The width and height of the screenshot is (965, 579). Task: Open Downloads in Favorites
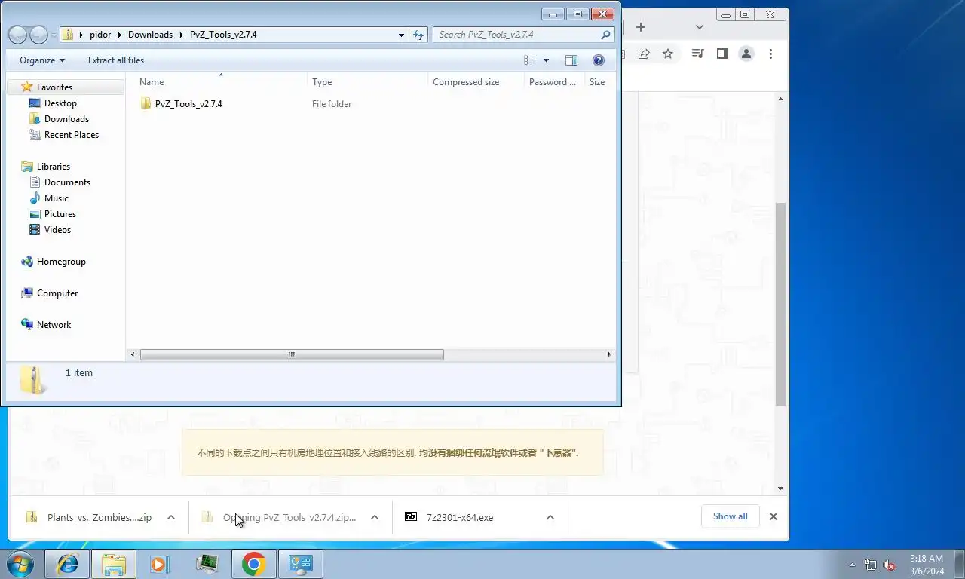coord(66,119)
